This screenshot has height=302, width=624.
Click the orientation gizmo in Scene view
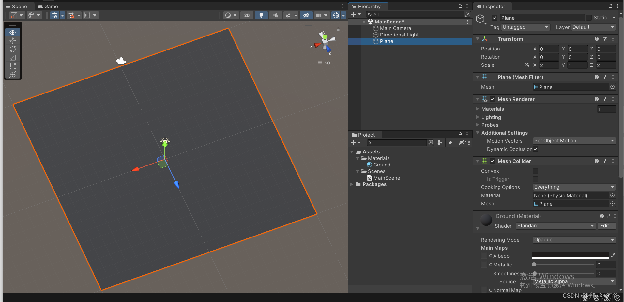pyautogui.click(x=324, y=42)
